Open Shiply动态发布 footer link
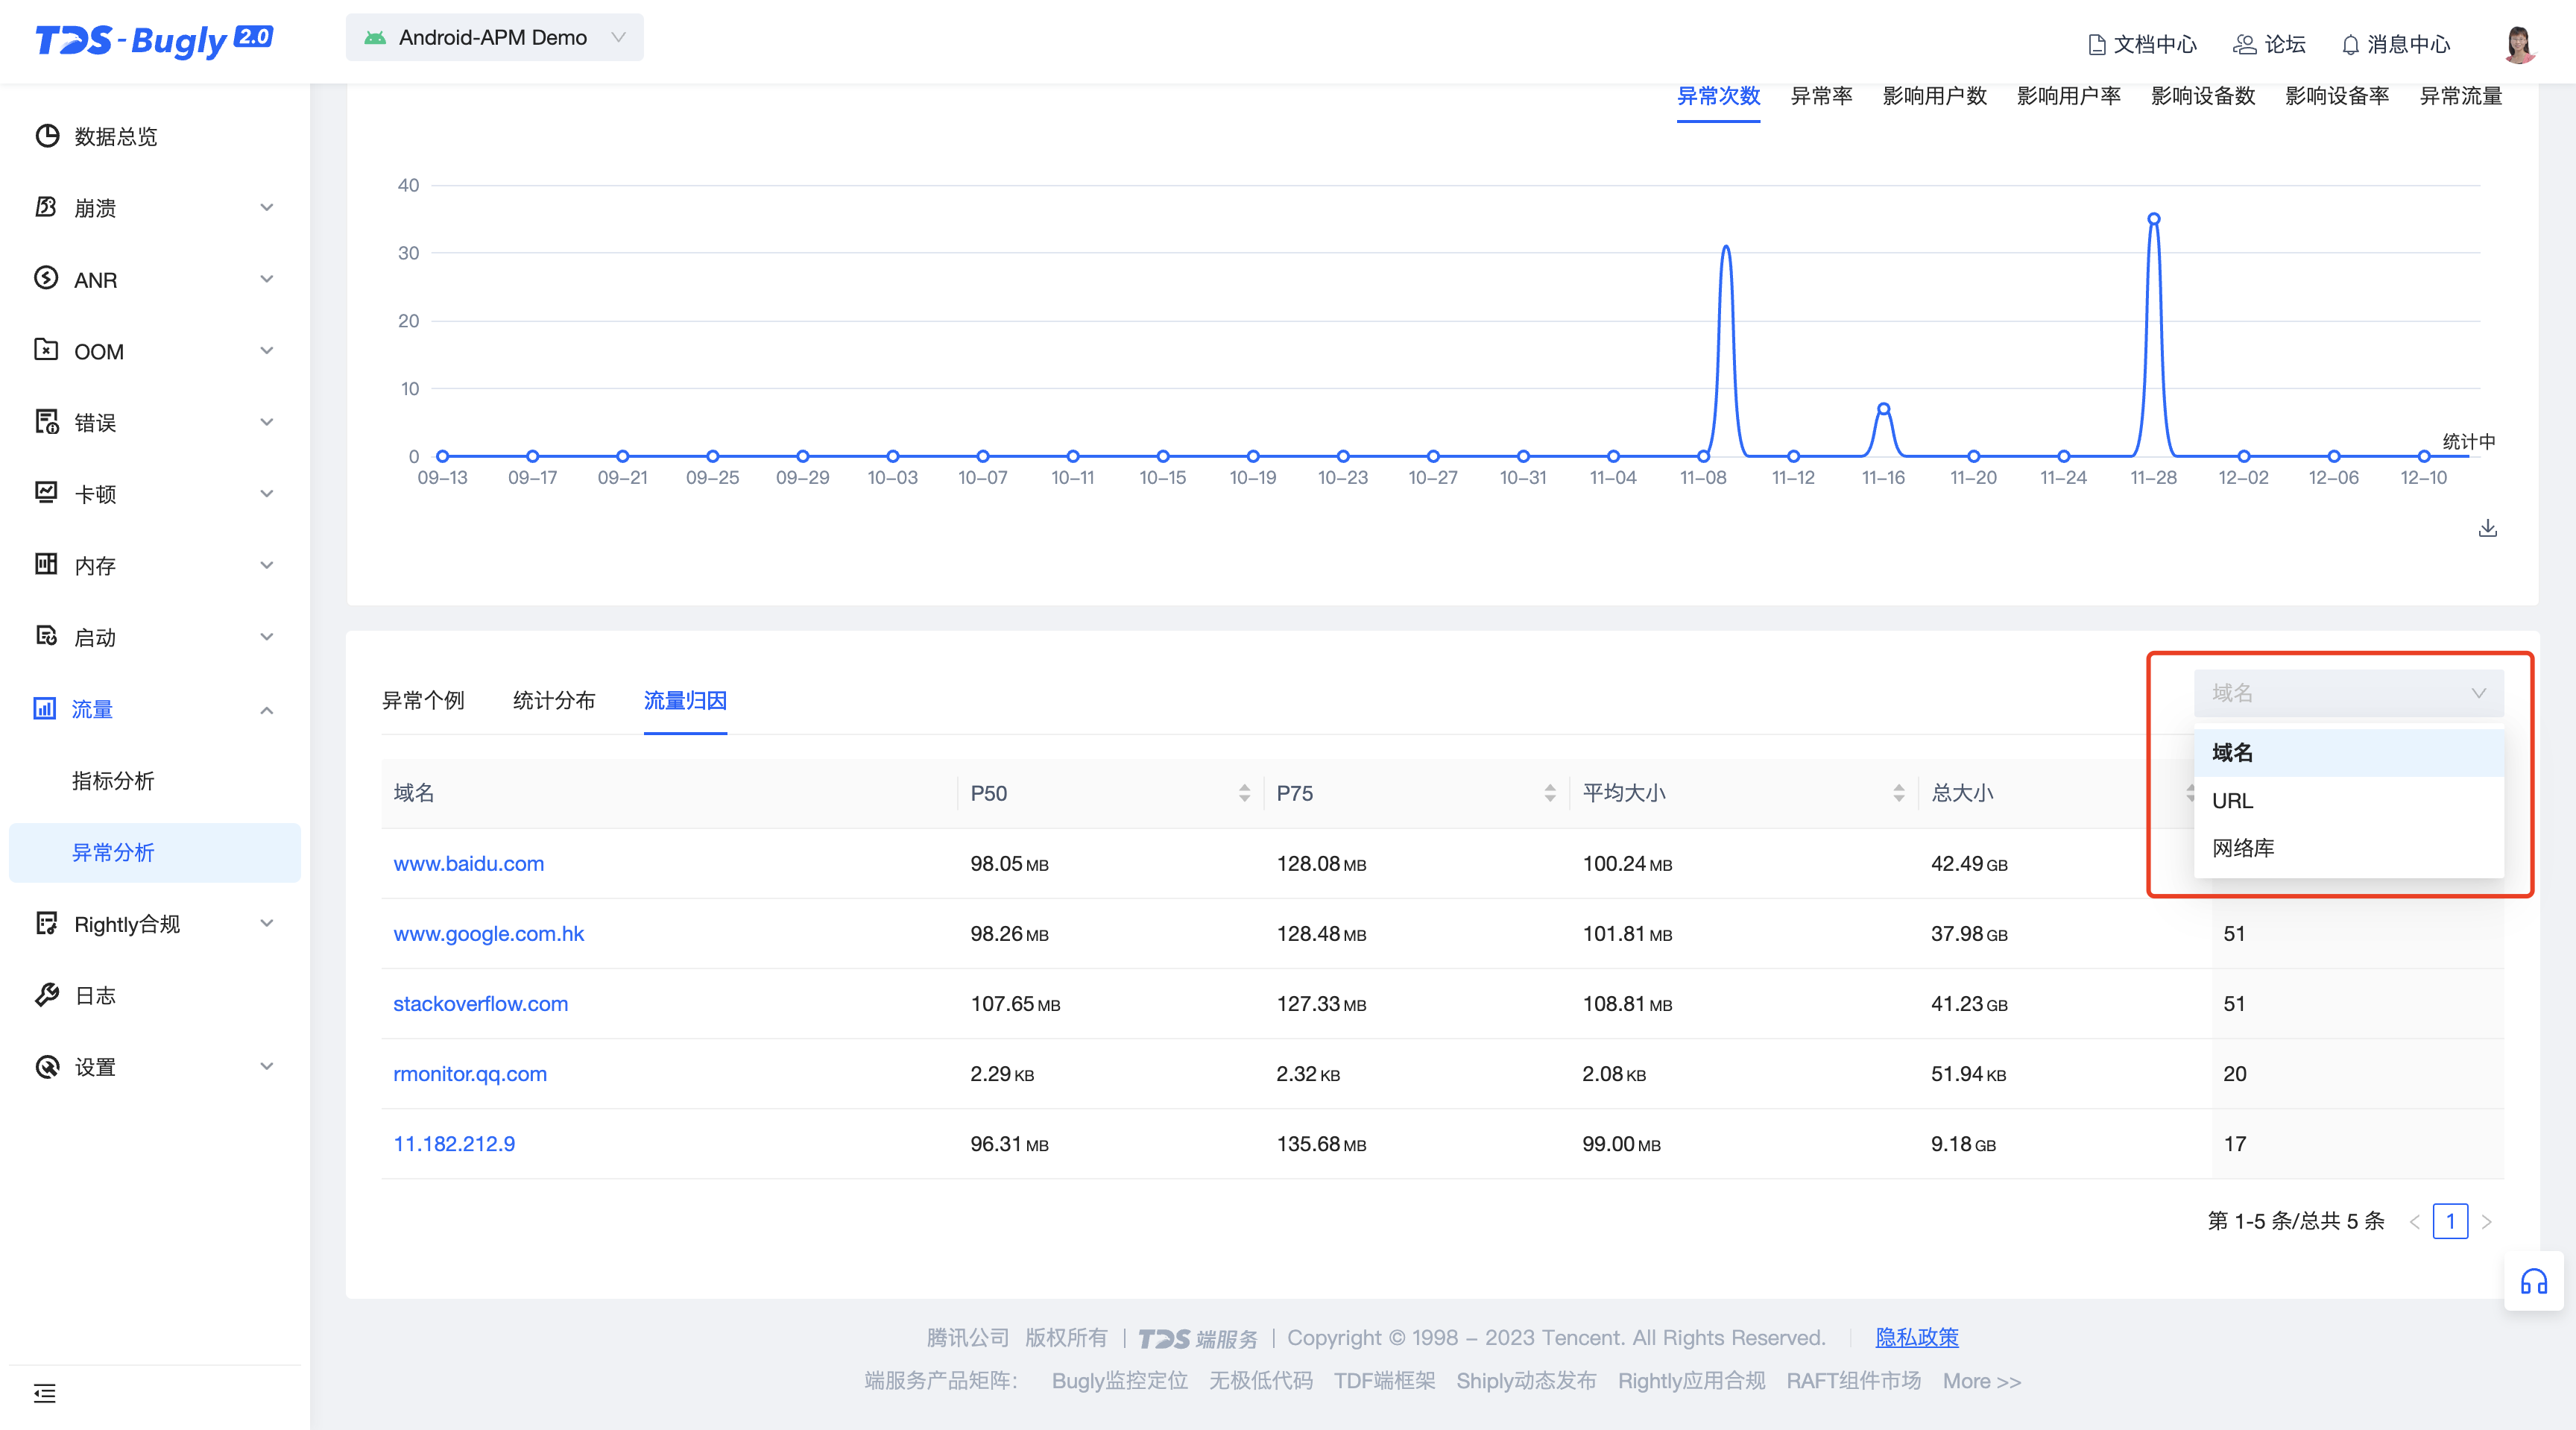The width and height of the screenshot is (2576, 1430). click(x=1526, y=1381)
